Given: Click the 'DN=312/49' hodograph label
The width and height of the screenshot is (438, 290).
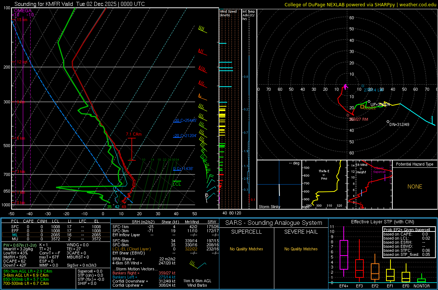Looking at the screenshot, I should 399,124.
